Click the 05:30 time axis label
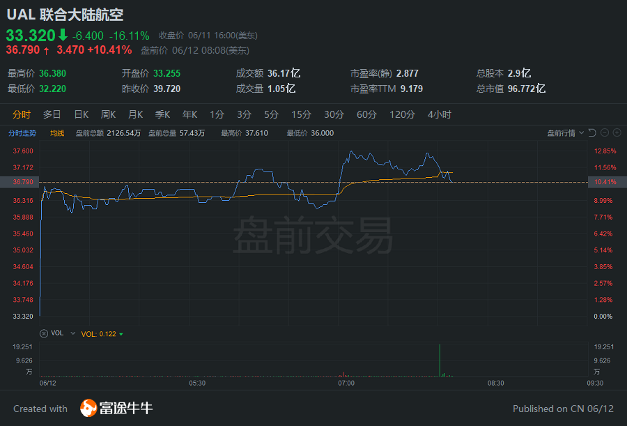Screen dimensions: 627x426 coord(197,383)
